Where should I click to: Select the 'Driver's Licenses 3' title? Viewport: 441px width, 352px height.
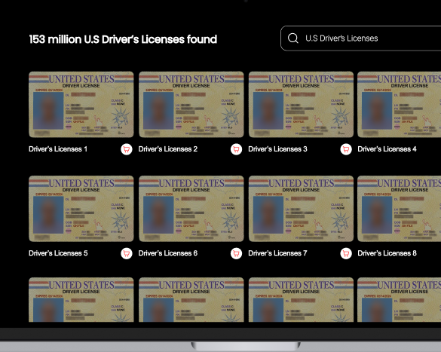point(277,149)
